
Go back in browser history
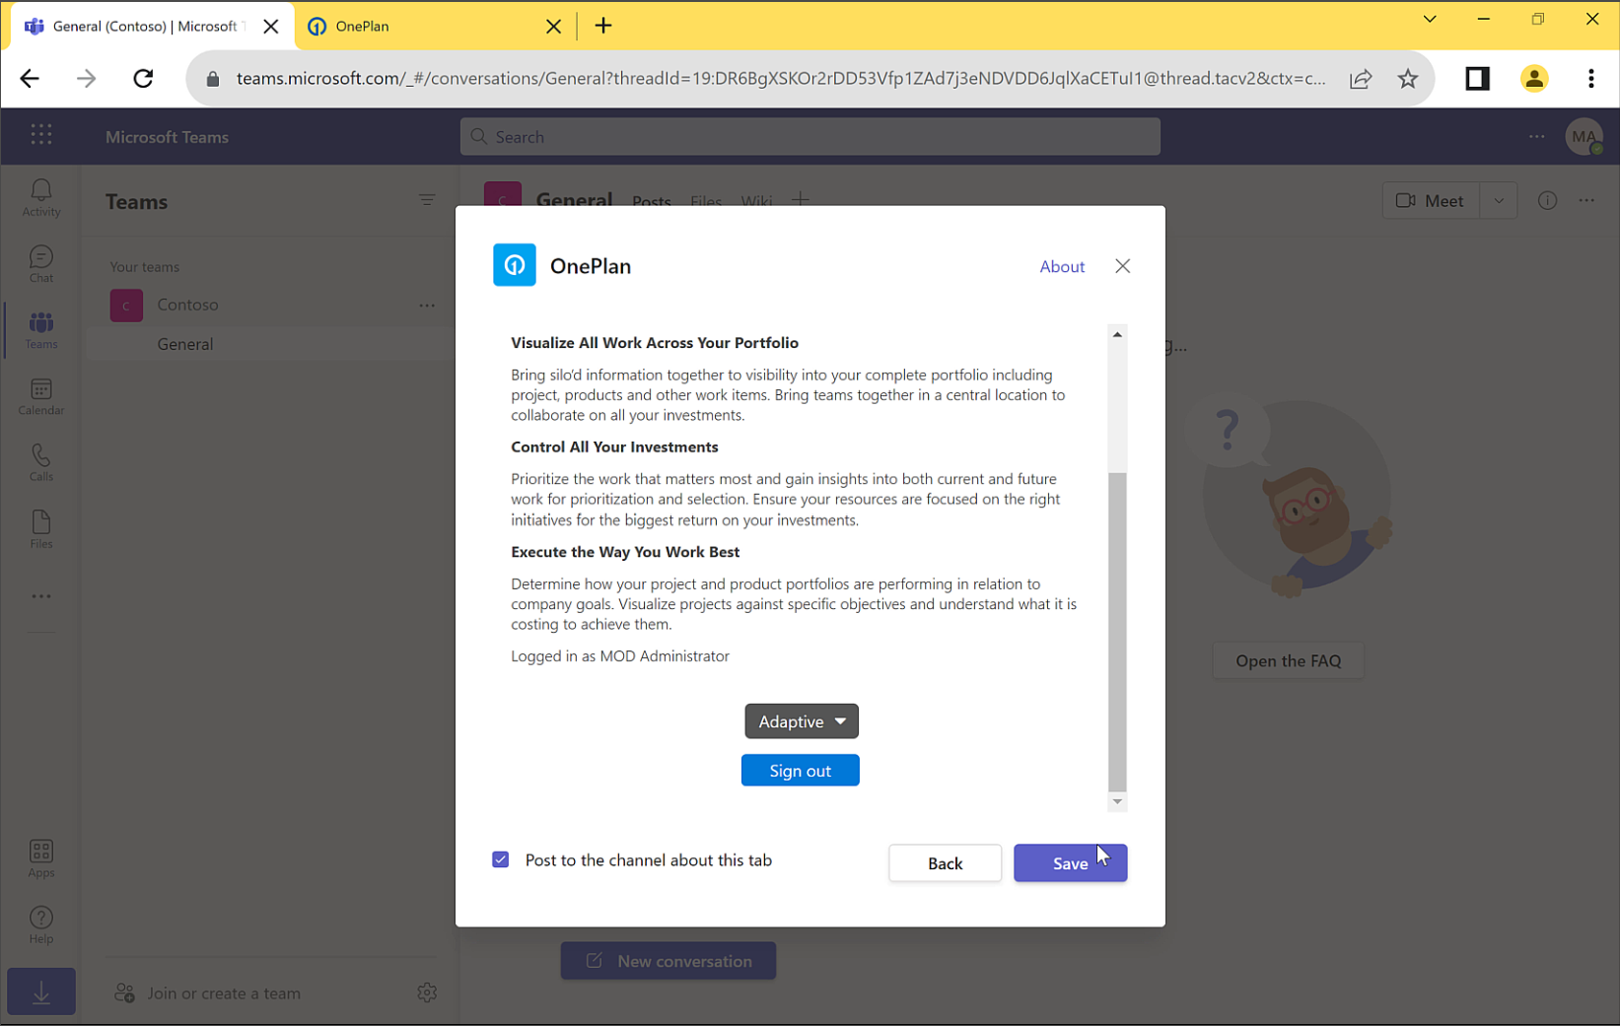pyautogui.click(x=30, y=78)
